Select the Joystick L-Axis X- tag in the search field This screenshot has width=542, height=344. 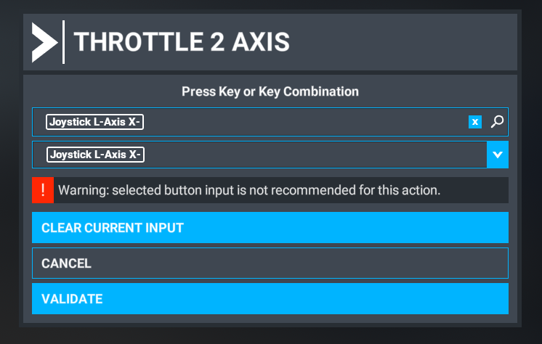(94, 122)
